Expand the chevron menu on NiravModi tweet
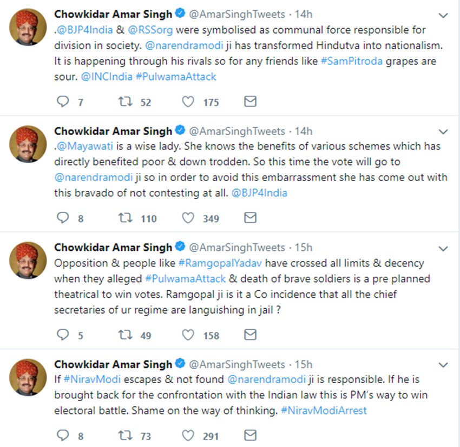 [x=443, y=365]
